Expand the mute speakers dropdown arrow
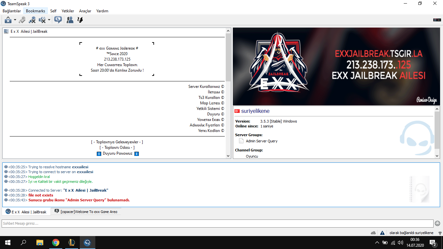The height and width of the screenshot is (249, 443). pos(49,20)
